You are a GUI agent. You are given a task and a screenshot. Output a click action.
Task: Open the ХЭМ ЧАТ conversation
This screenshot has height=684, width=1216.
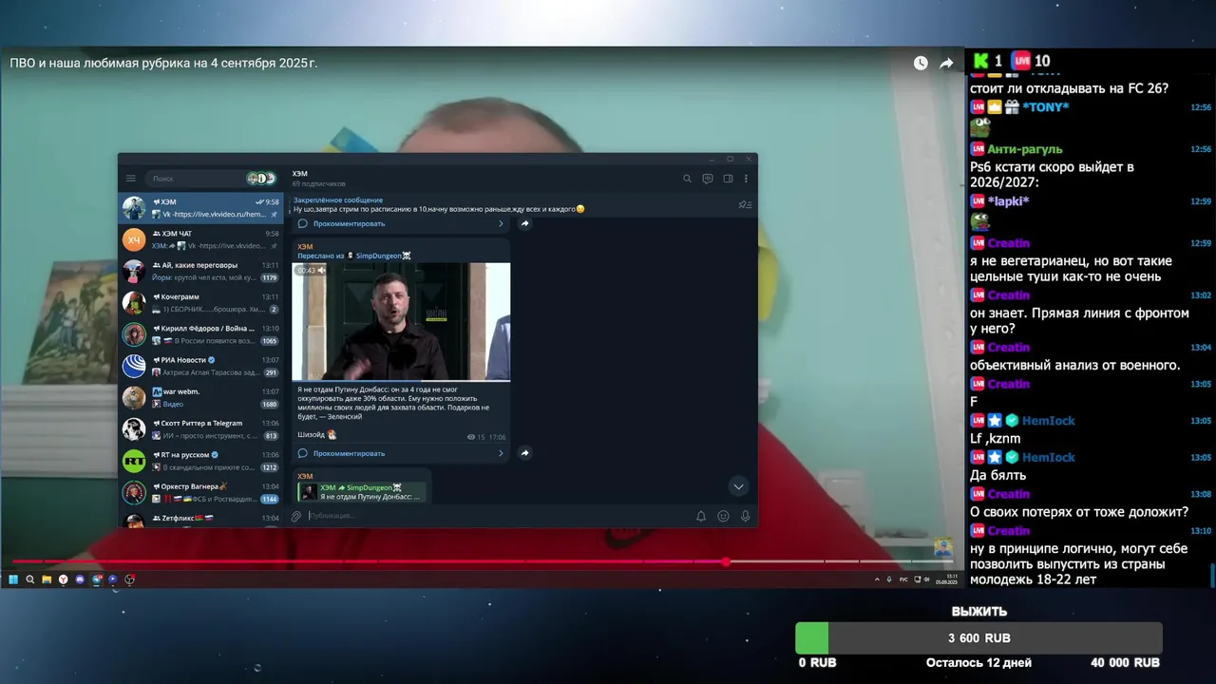[x=200, y=239]
